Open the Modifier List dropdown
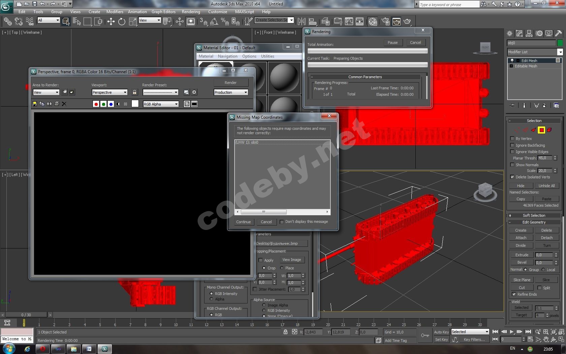Screen dimensions: 566x354 coord(535,52)
